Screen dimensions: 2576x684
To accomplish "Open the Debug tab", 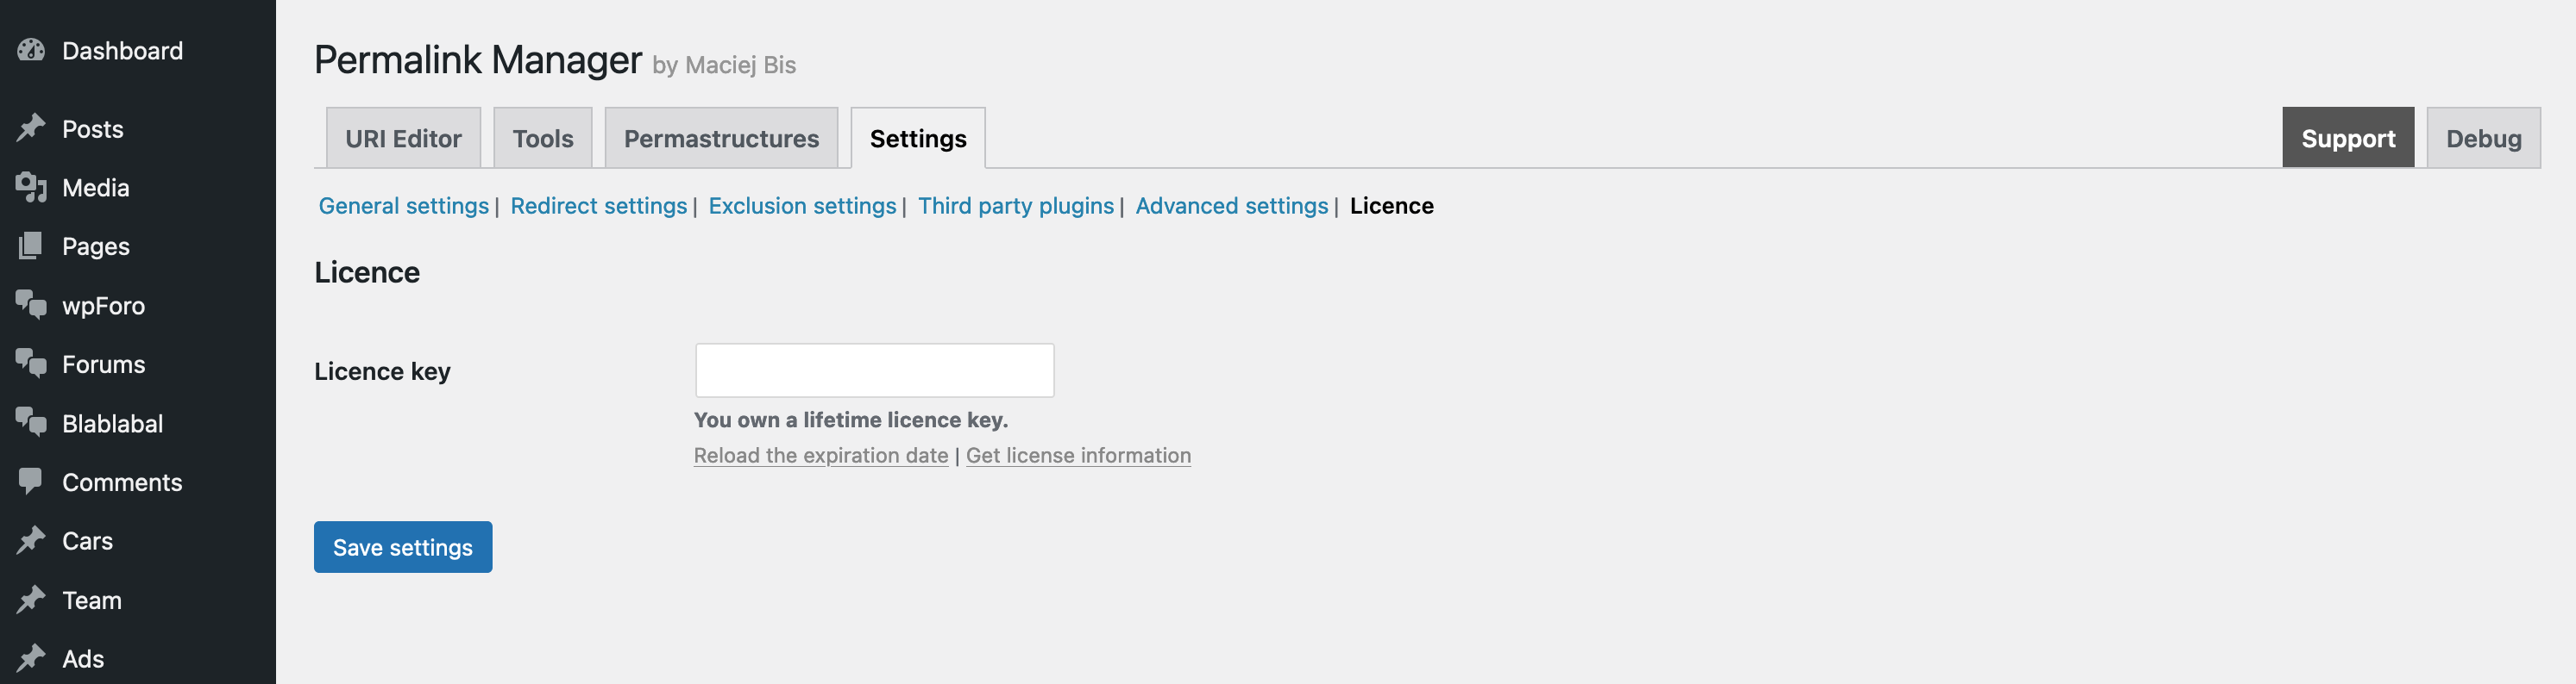I will click(x=2483, y=139).
